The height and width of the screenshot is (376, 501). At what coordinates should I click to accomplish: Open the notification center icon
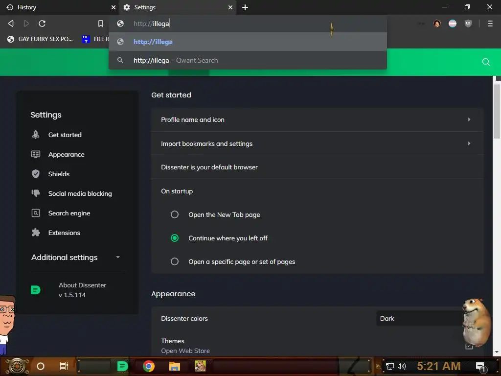coord(480,367)
